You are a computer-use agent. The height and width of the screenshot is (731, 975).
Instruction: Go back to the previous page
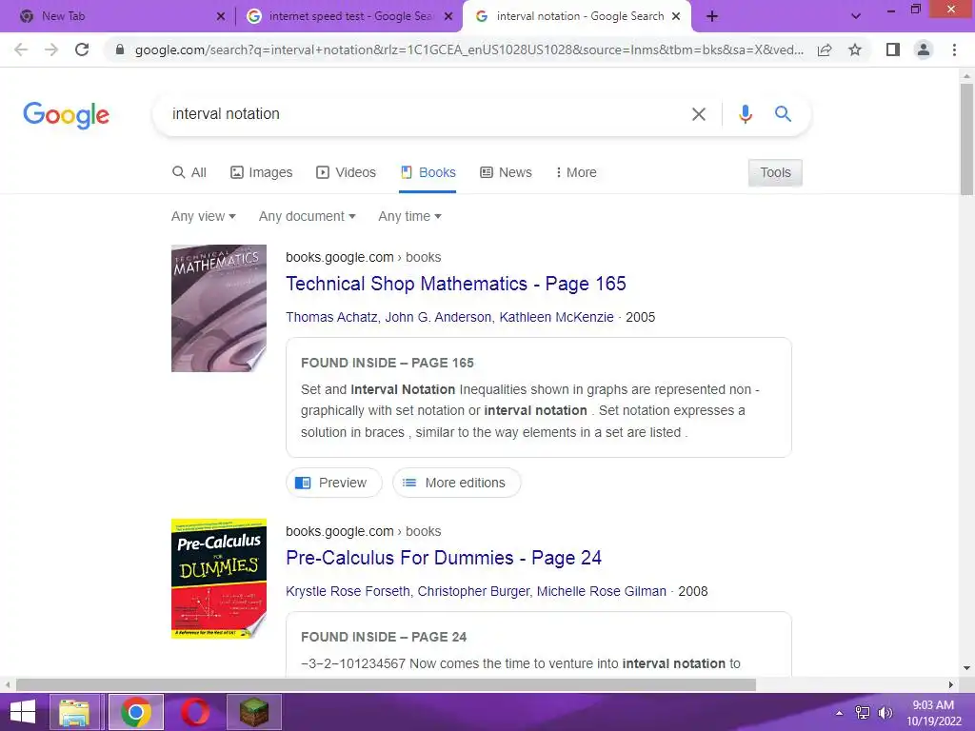(x=21, y=49)
